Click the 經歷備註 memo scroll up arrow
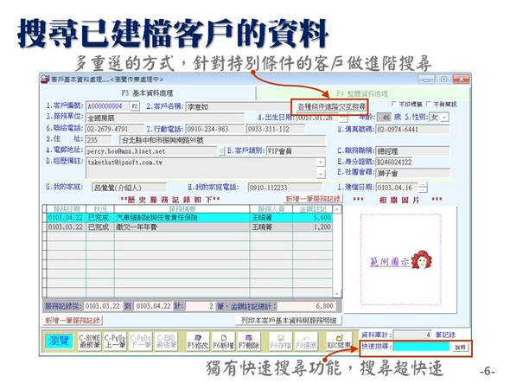Screen dimensions: 510x383 [321, 162]
